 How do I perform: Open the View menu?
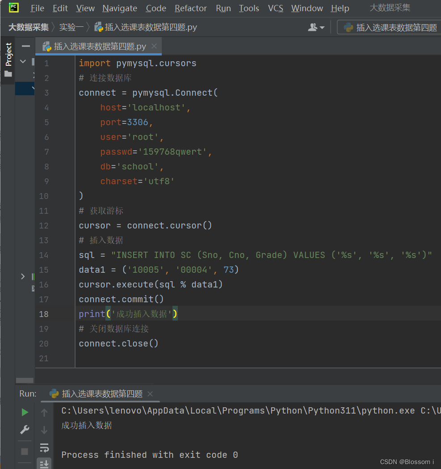[x=85, y=8]
